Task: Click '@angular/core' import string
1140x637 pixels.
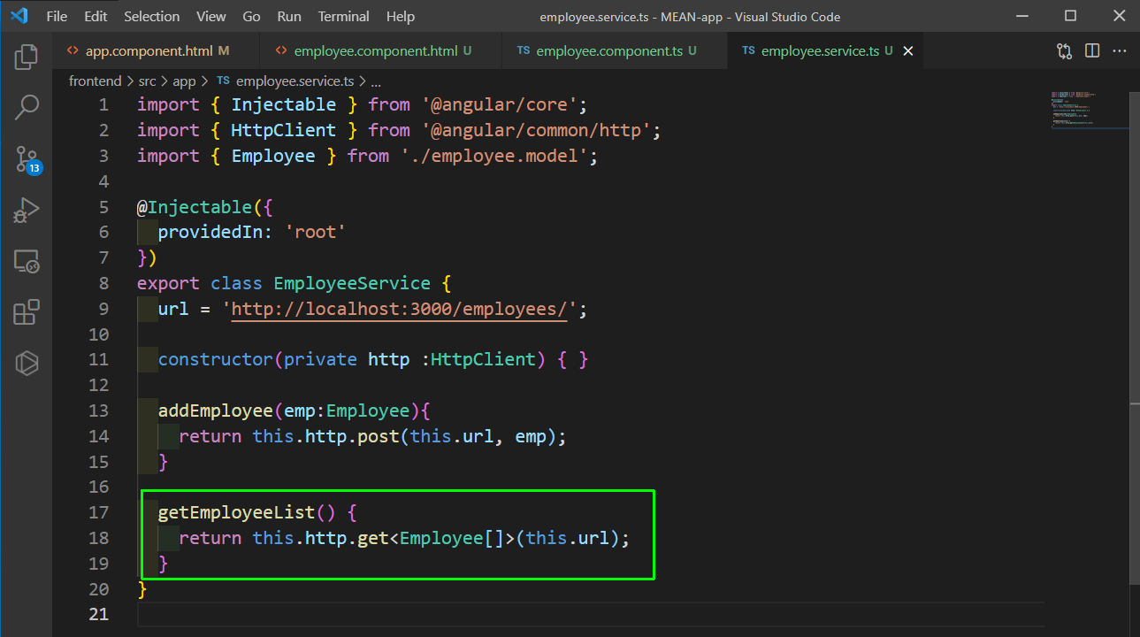Action: (x=505, y=104)
